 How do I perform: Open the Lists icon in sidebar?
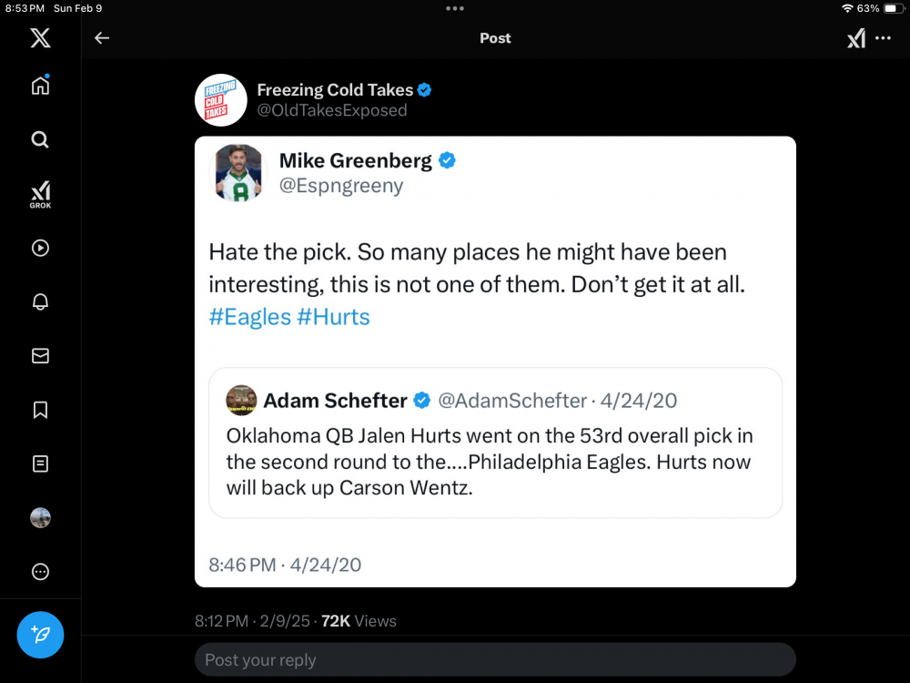click(x=40, y=464)
